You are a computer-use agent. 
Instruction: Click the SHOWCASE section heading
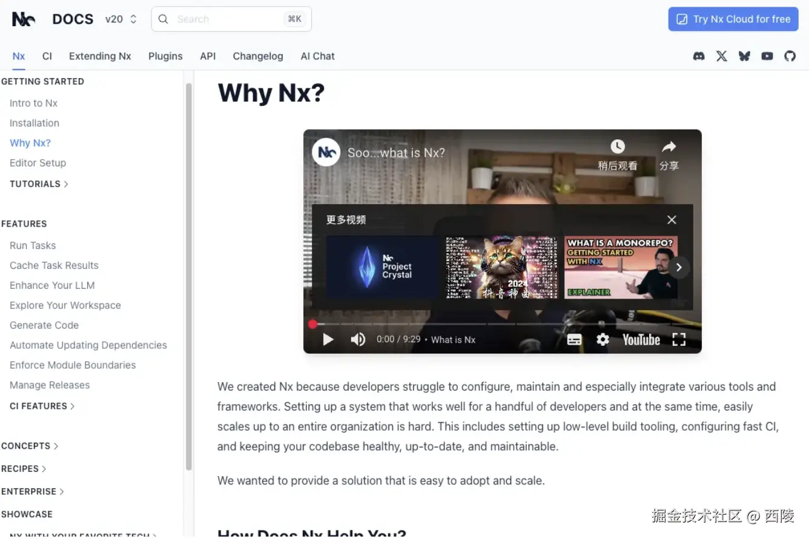pyautogui.click(x=27, y=515)
